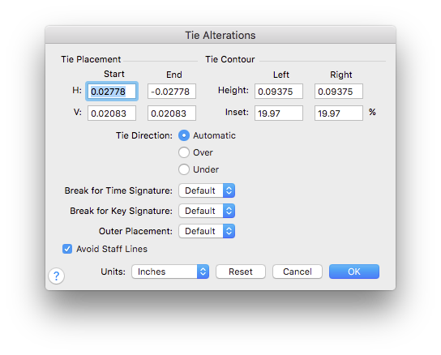Image resolution: width=441 pixels, height=355 pixels.
Task: Choose the Over tie direction
Action: pyautogui.click(x=184, y=152)
